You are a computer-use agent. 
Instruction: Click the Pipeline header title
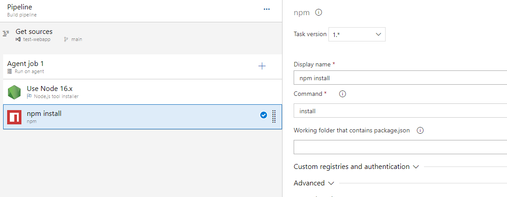pos(20,7)
